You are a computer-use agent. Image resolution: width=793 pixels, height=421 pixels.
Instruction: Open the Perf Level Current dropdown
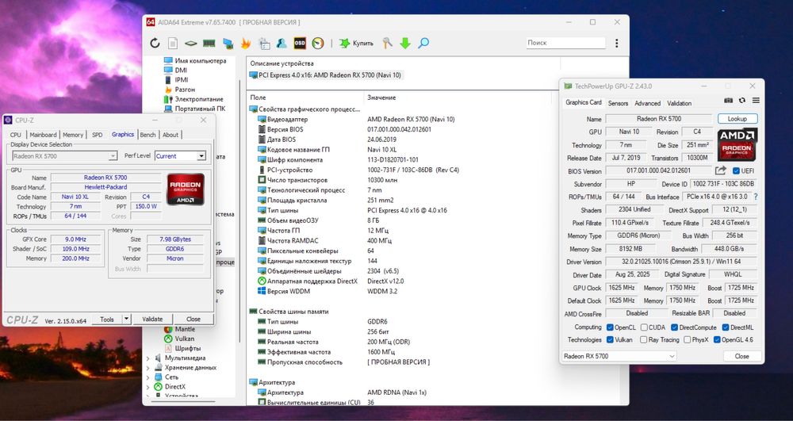[181, 156]
